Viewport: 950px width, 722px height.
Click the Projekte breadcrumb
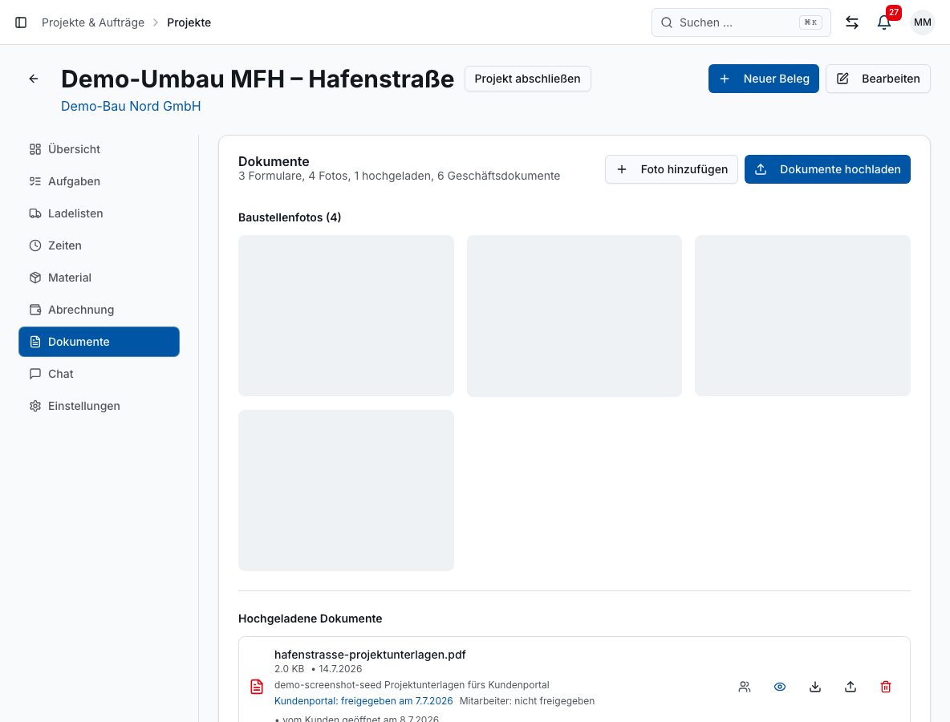point(189,22)
